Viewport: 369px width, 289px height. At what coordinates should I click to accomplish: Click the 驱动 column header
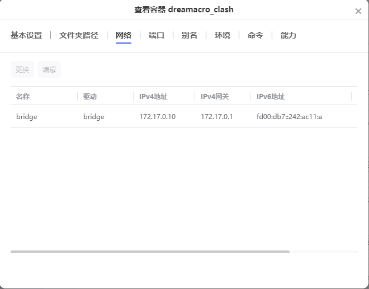click(90, 96)
